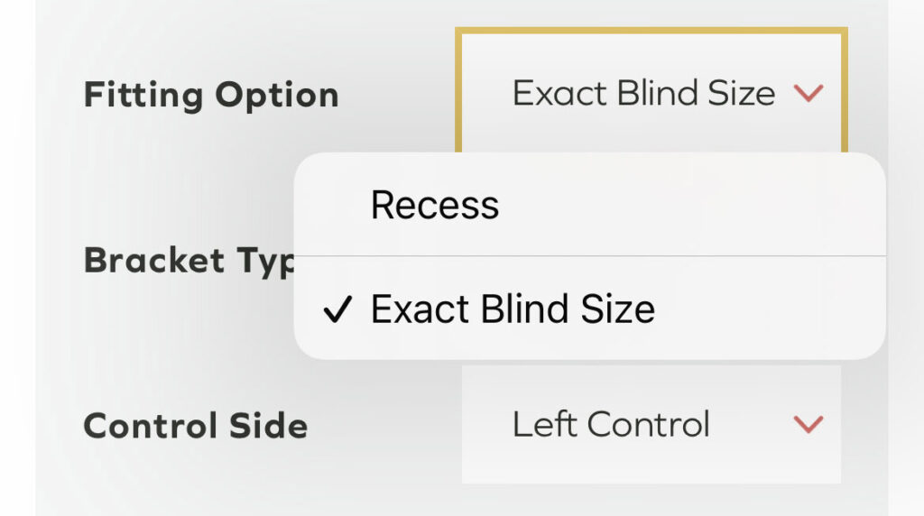
Task: Click the checkmark next to Exact Blind Size
Action: click(336, 311)
